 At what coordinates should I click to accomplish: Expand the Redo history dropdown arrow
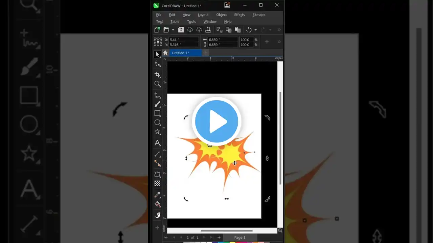click(x=270, y=30)
